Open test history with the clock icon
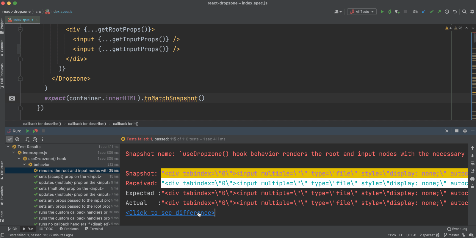This screenshot has width=476, height=238. coord(35,139)
